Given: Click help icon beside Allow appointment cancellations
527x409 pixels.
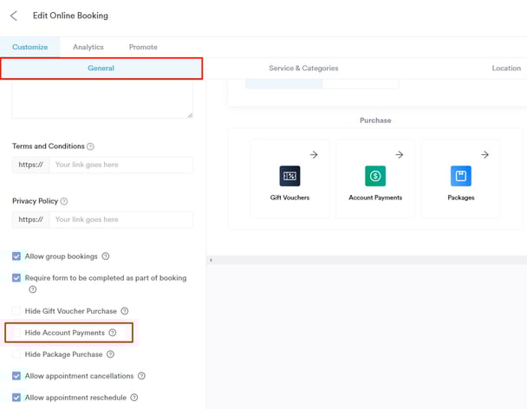Looking at the screenshot, I should click(x=142, y=376).
